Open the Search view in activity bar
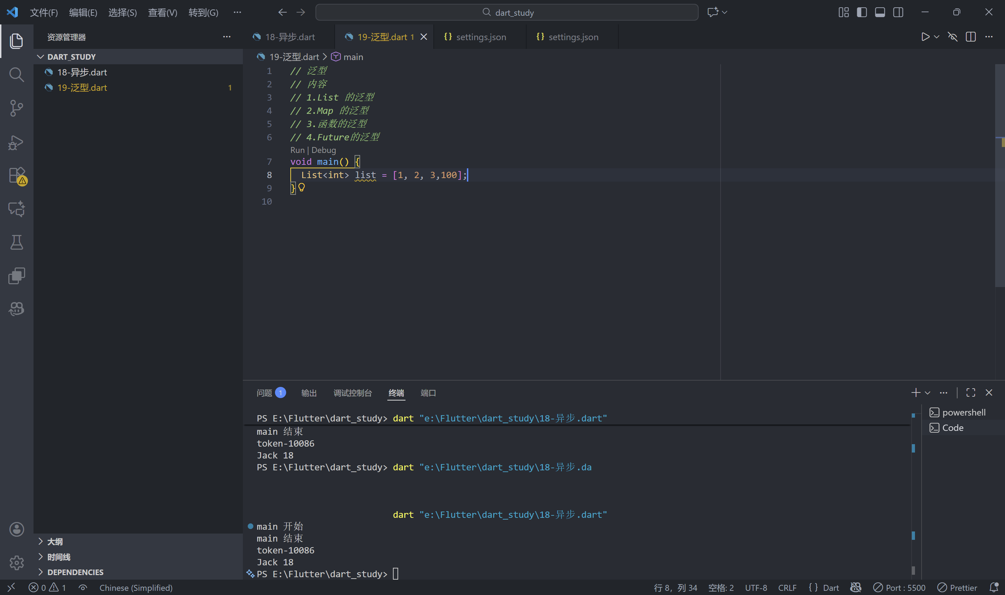 point(16,75)
